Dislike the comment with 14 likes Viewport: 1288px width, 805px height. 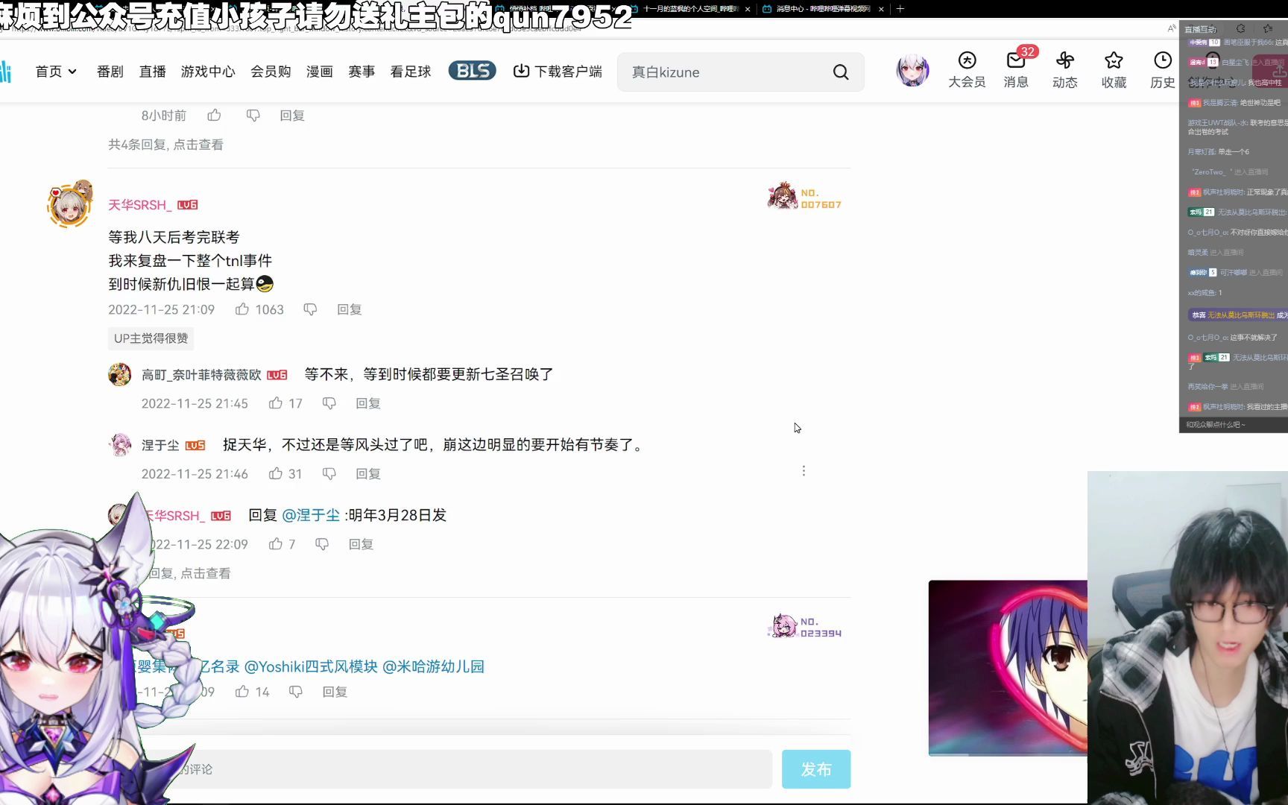click(296, 692)
